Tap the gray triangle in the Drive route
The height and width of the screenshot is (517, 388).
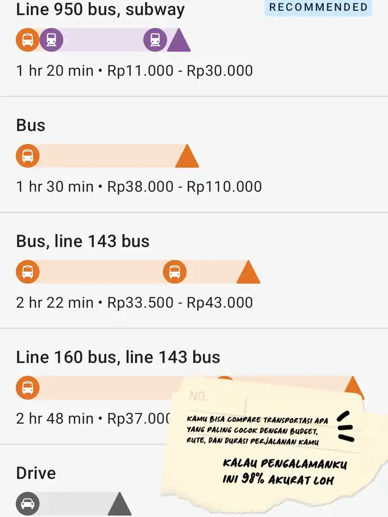pos(119,505)
